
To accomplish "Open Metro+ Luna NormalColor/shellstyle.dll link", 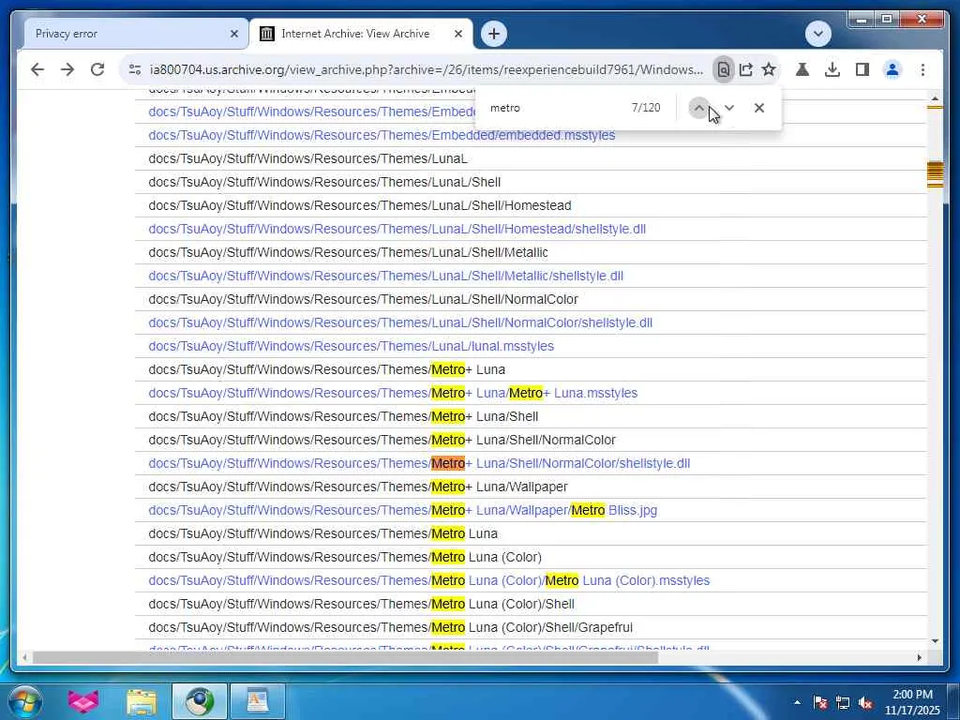I will point(419,463).
